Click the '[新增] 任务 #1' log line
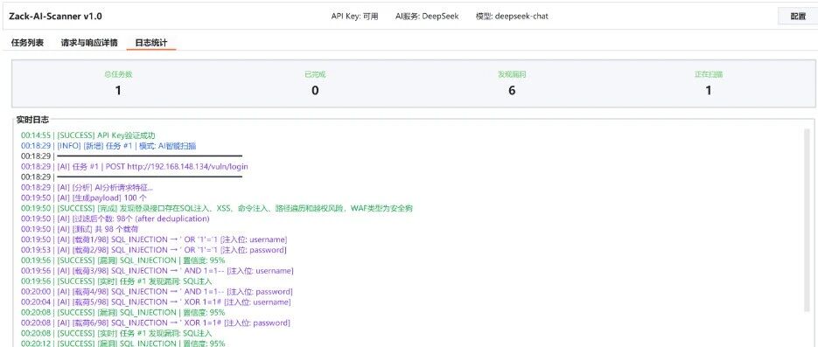The width and height of the screenshot is (818, 347). [x=108, y=146]
